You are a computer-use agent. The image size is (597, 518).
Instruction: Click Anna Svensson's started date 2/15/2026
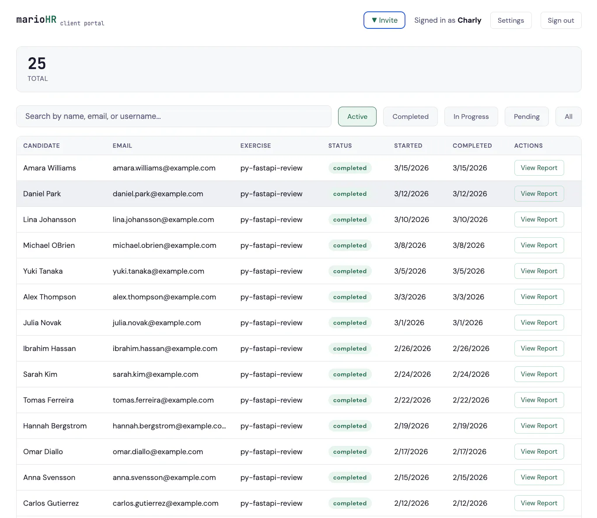(412, 477)
